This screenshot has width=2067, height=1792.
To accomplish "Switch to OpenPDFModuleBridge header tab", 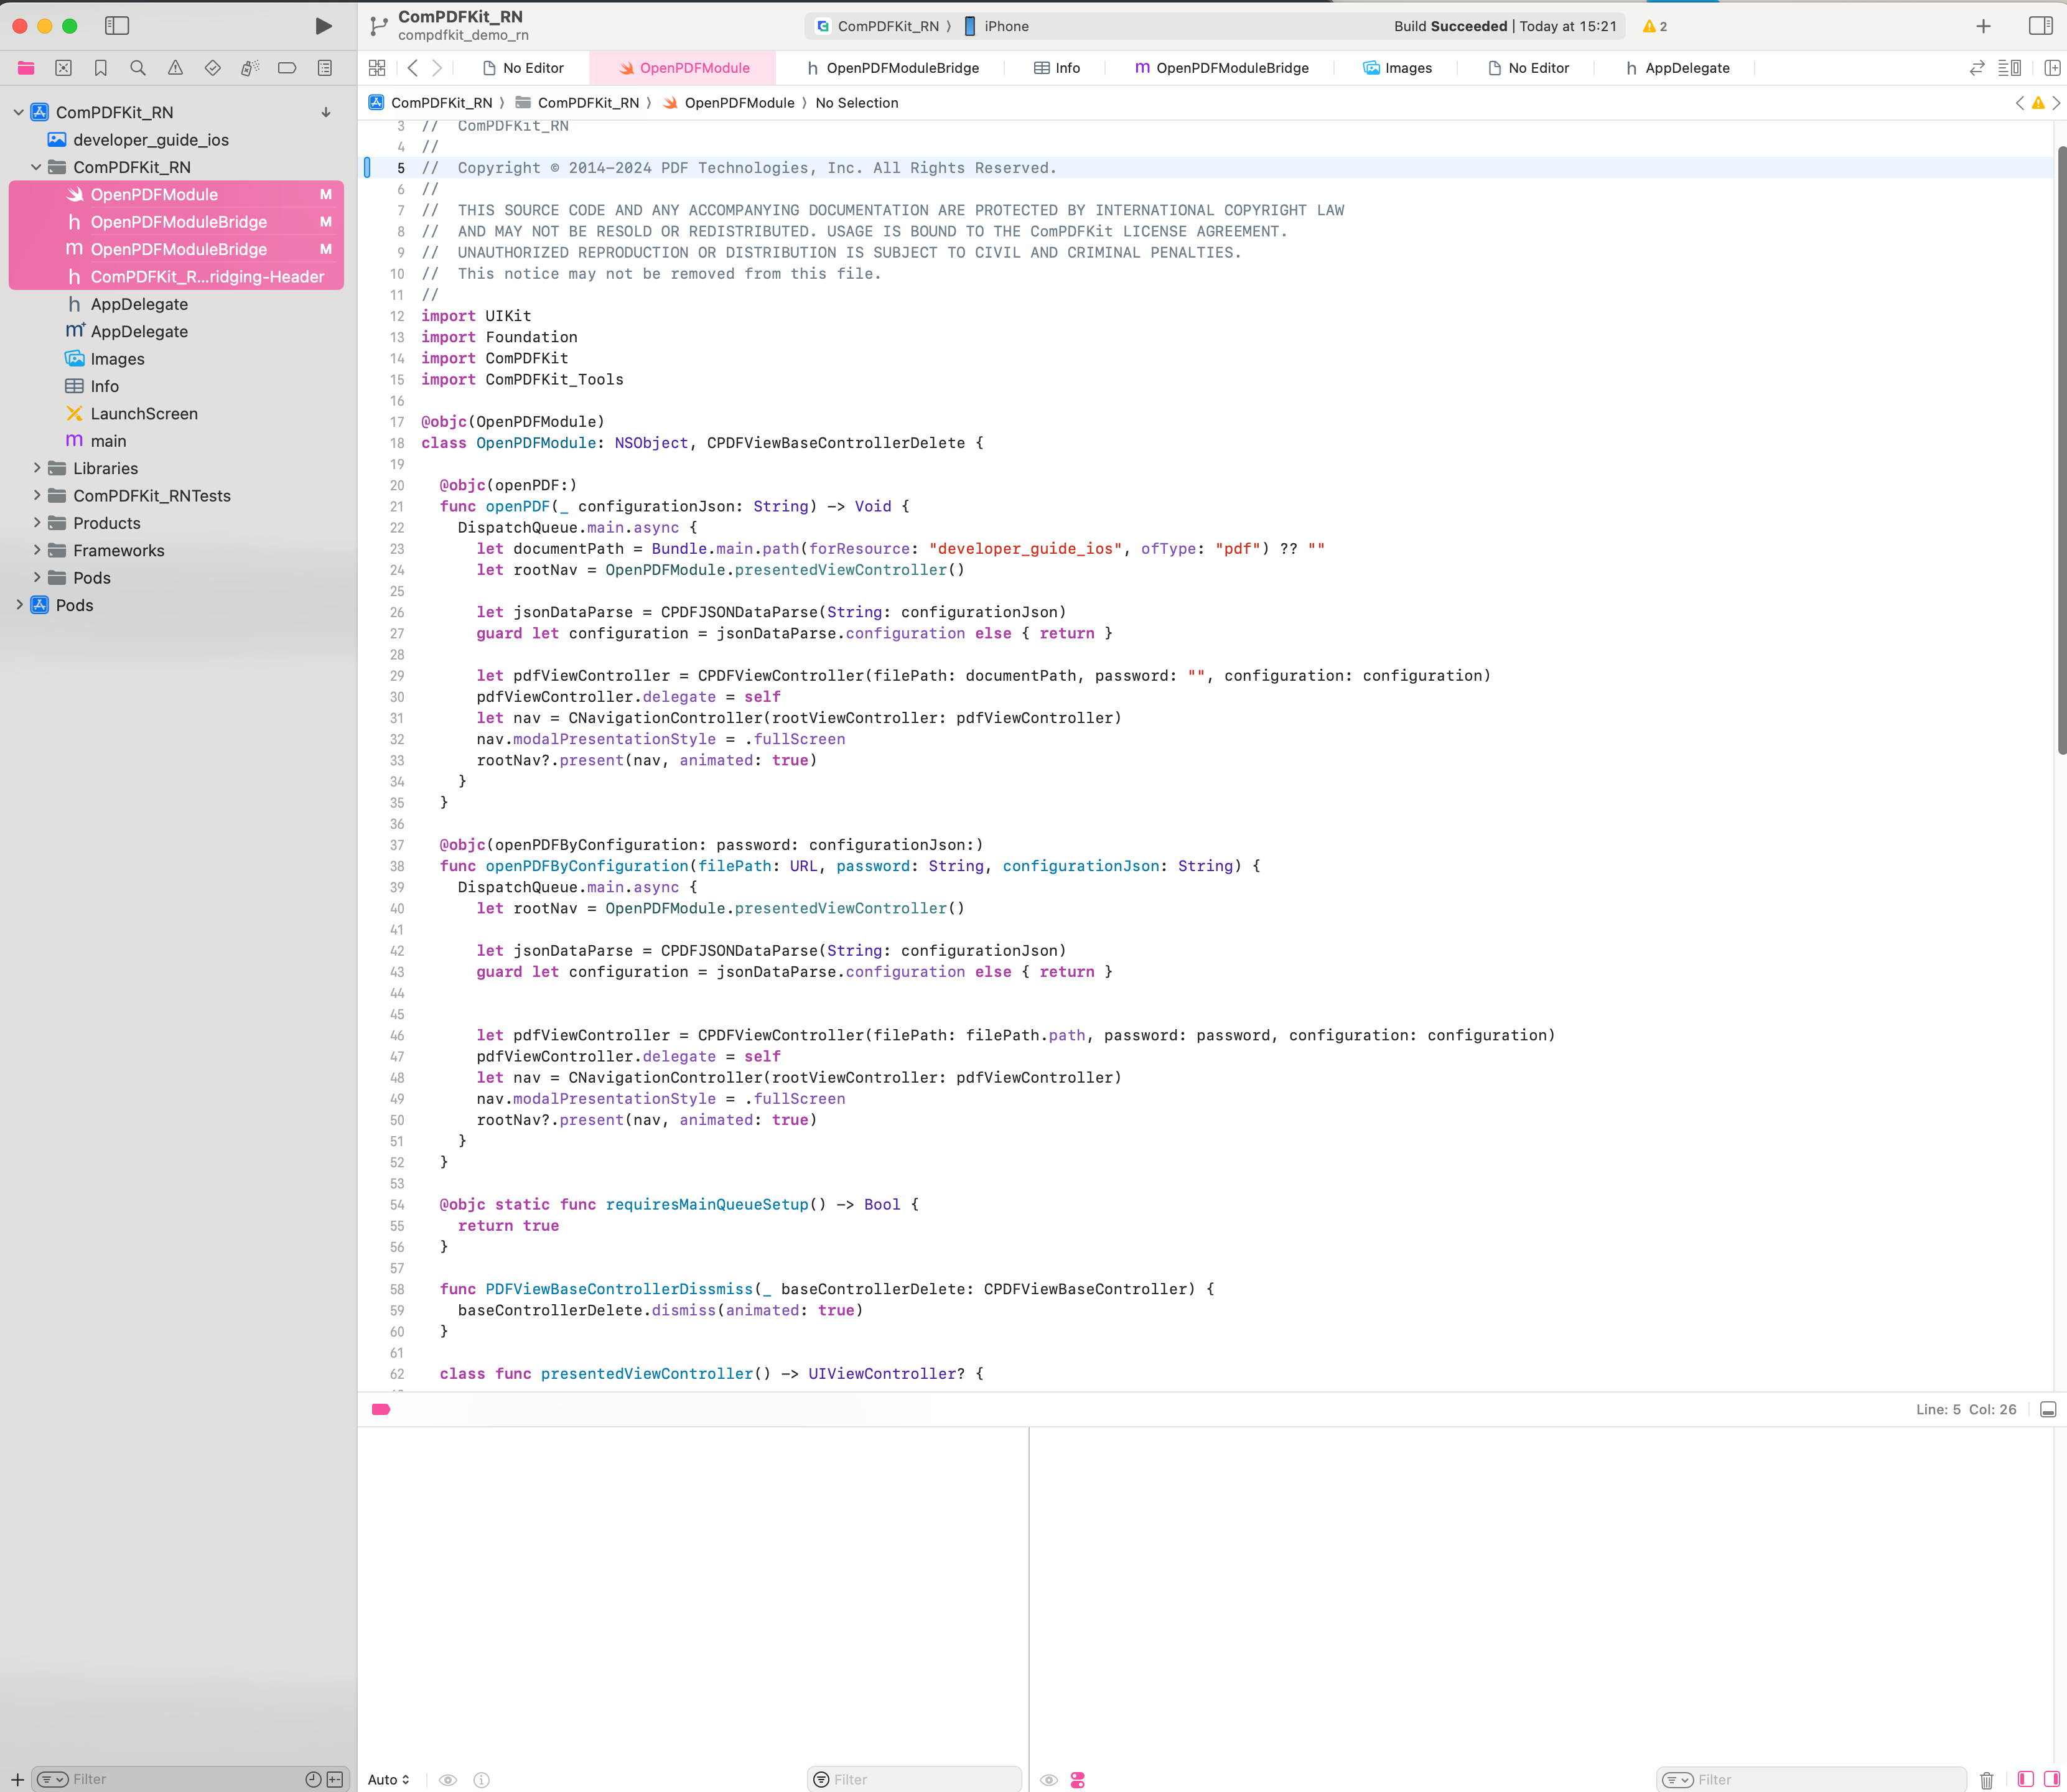I will pyautogui.click(x=892, y=68).
